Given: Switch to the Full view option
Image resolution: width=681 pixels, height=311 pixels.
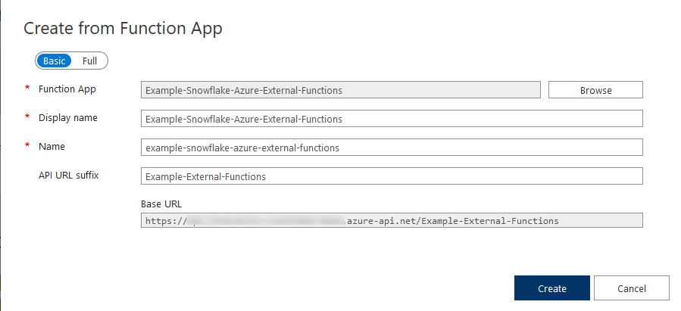Looking at the screenshot, I should (89, 61).
